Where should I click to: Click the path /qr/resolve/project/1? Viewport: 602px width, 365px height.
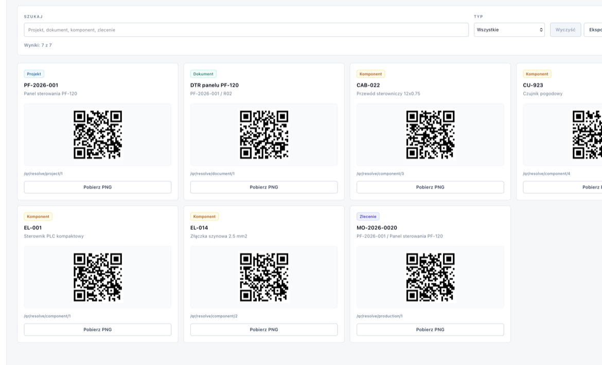coord(43,174)
